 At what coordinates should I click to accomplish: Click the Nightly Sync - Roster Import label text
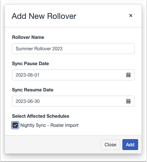tap(49, 125)
